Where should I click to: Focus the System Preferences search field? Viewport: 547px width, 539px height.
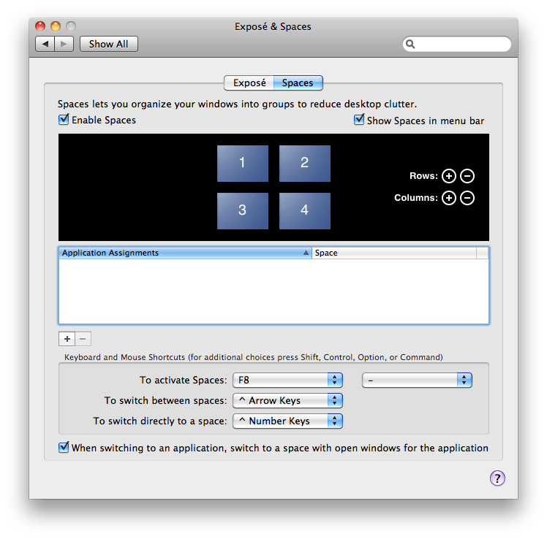pos(457,44)
